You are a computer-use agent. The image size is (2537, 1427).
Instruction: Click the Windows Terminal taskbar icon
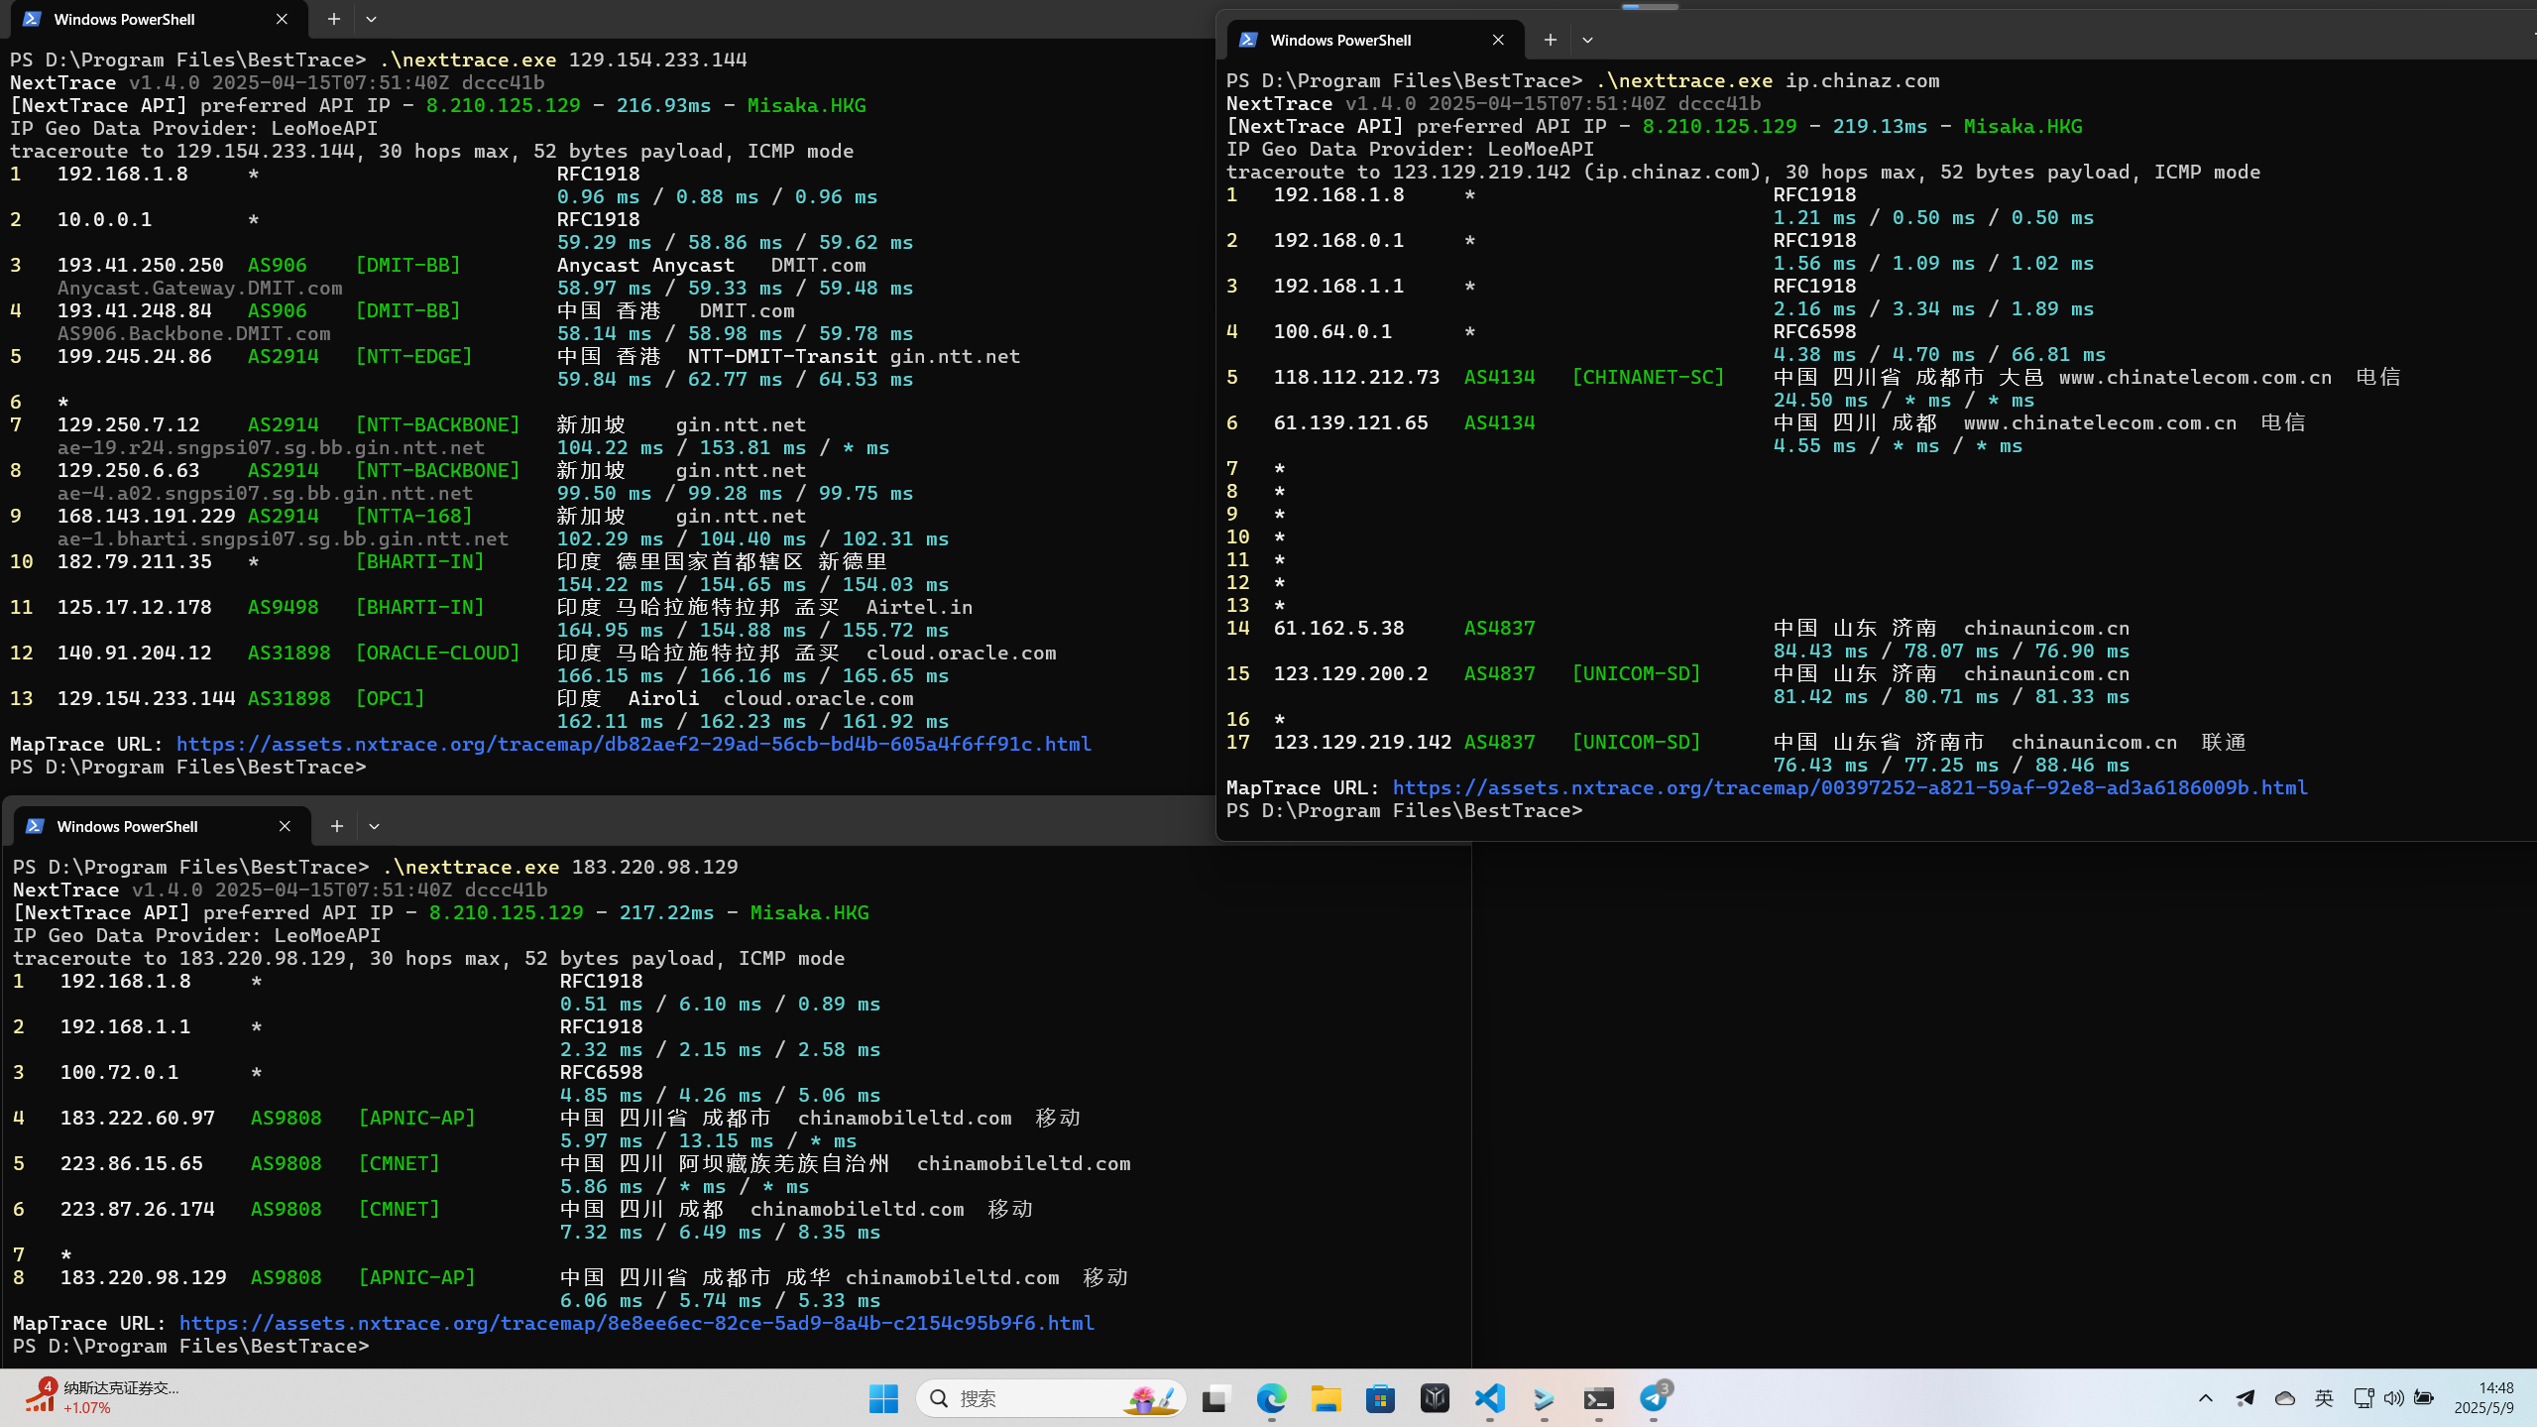coord(1598,1398)
